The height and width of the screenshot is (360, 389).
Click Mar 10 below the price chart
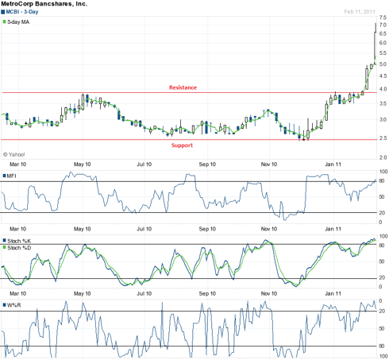pyautogui.click(x=18, y=165)
